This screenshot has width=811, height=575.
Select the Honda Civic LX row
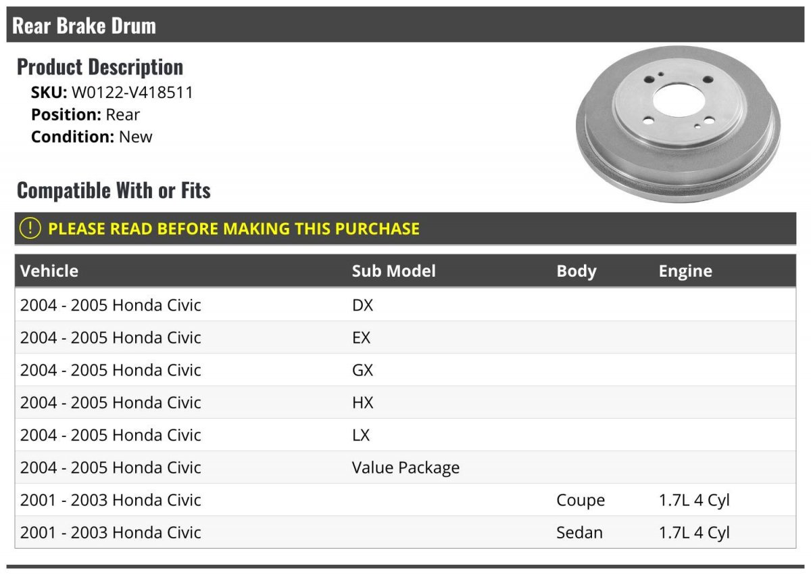(x=405, y=435)
